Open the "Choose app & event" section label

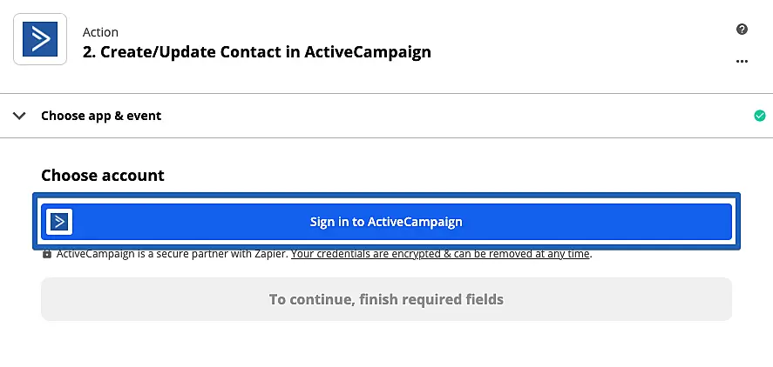point(101,116)
